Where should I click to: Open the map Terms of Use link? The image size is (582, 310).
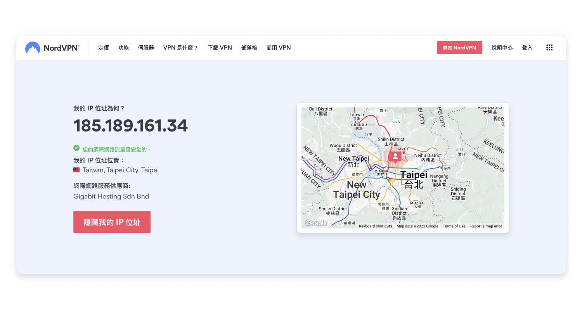click(454, 226)
